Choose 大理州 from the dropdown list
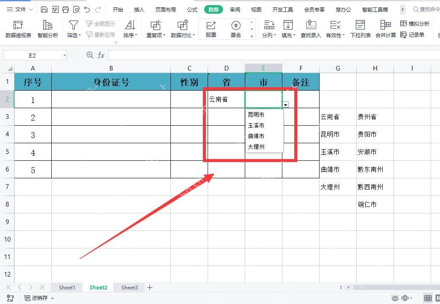This screenshot has width=440, height=304. click(264, 147)
